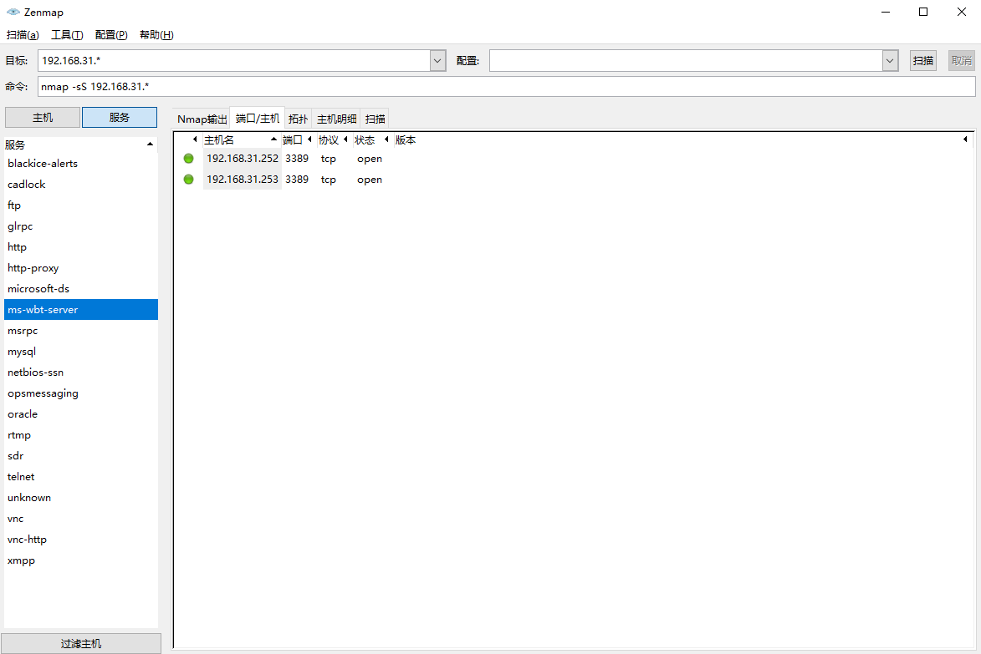This screenshot has width=981, height=654.
Task: Select ftp service in list
Action: click(x=81, y=205)
